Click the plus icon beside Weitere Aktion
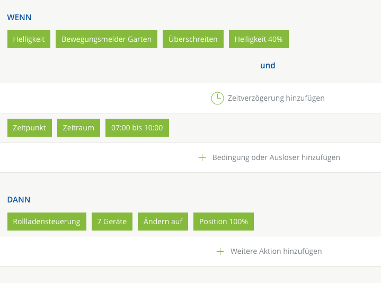The height and width of the screenshot is (283, 381). click(x=220, y=251)
